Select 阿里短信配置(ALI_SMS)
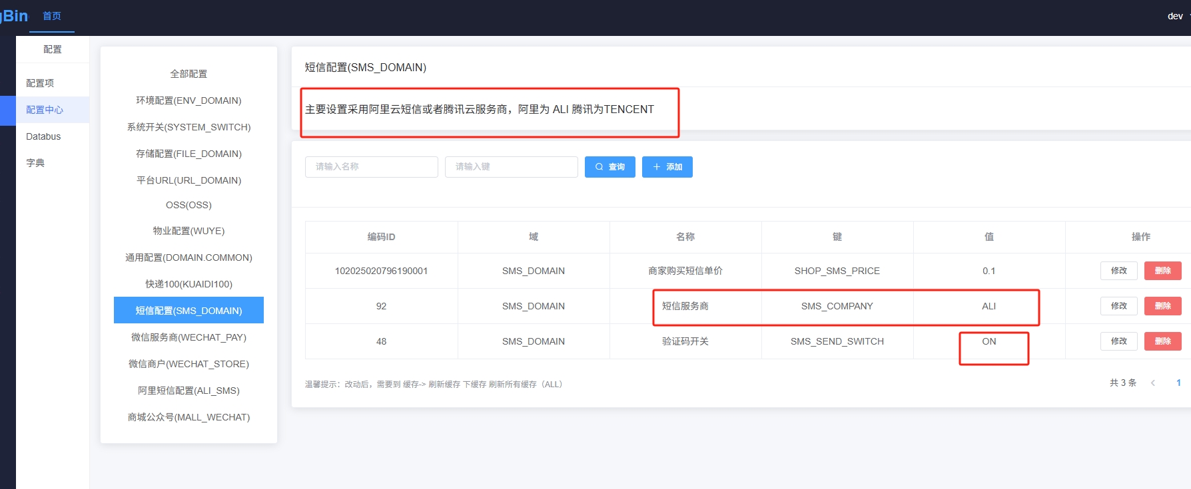 (x=189, y=391)
